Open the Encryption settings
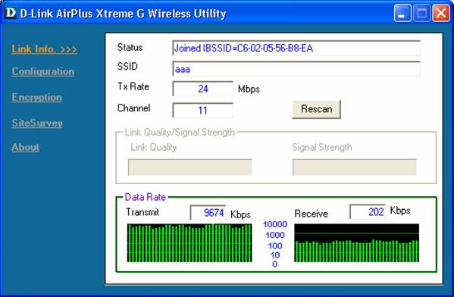This screenshot has width=454, height=297. click(37, 97)
